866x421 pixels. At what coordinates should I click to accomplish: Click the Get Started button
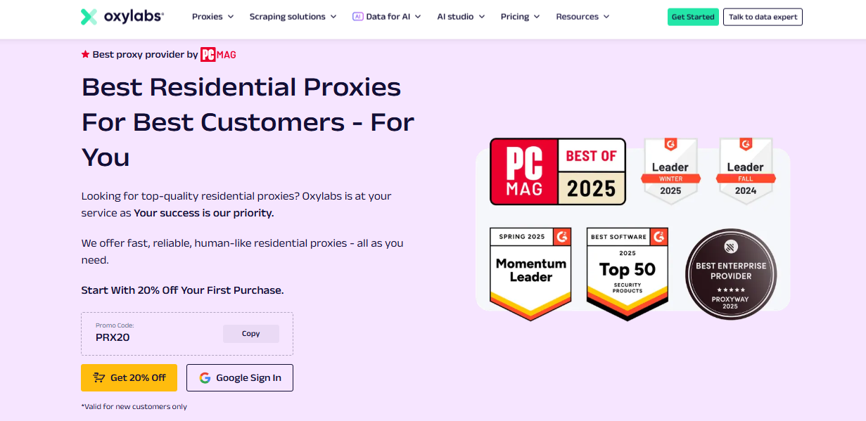693,17
